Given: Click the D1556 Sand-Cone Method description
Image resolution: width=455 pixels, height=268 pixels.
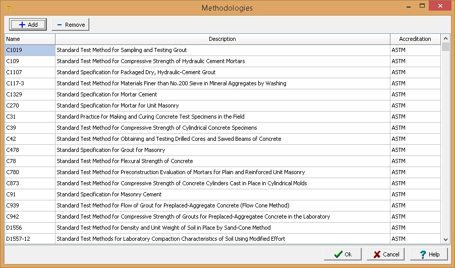Looking at the screenshot, I should coord(163,228).
